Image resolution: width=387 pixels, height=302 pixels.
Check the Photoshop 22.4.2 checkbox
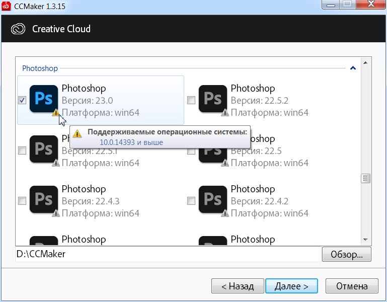[x=191, y=201]
